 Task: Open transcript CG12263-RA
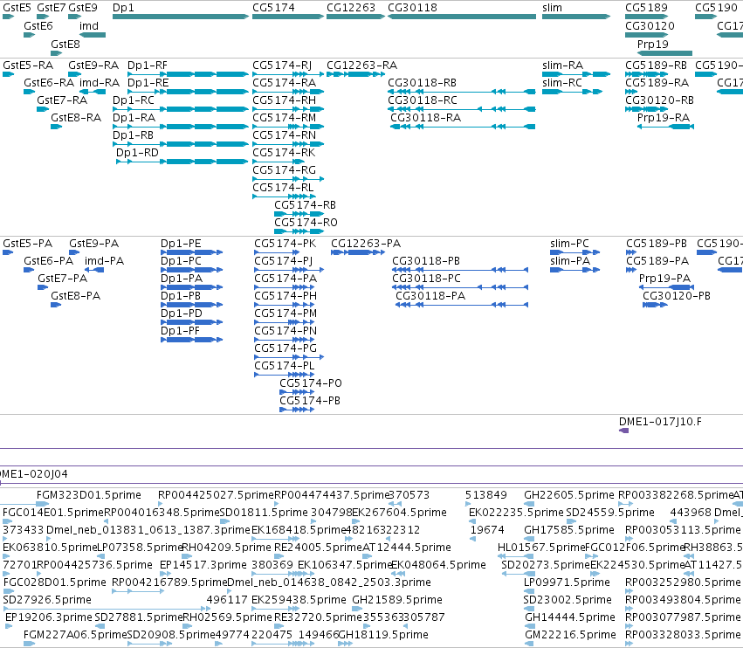pos(362,65)
